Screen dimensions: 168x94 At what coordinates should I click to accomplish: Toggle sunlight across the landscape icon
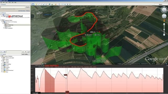(x=52, y=4)
